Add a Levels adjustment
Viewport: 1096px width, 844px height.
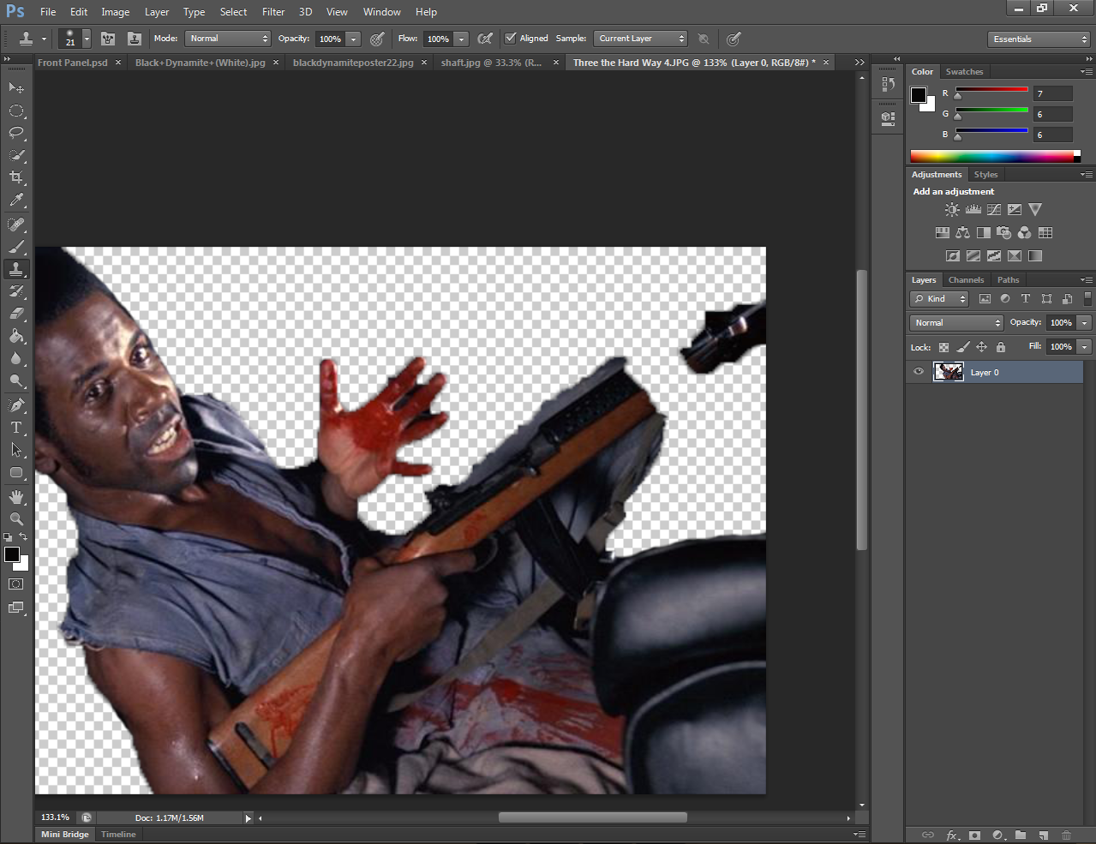[973, 209]
